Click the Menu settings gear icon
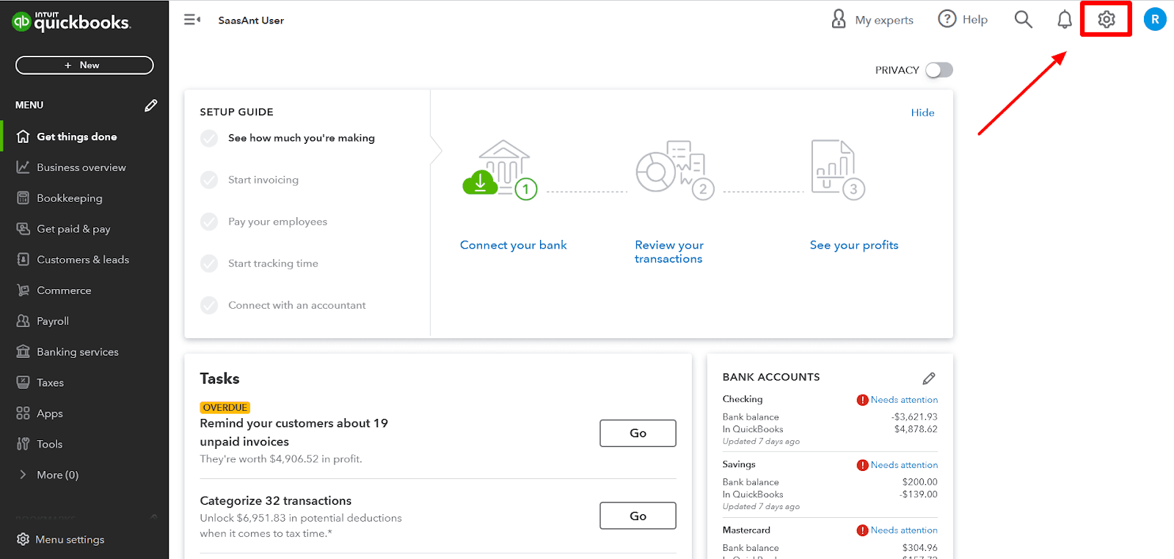The width and height of the screenshot is (1174, 559). click(x=23, y=539)
